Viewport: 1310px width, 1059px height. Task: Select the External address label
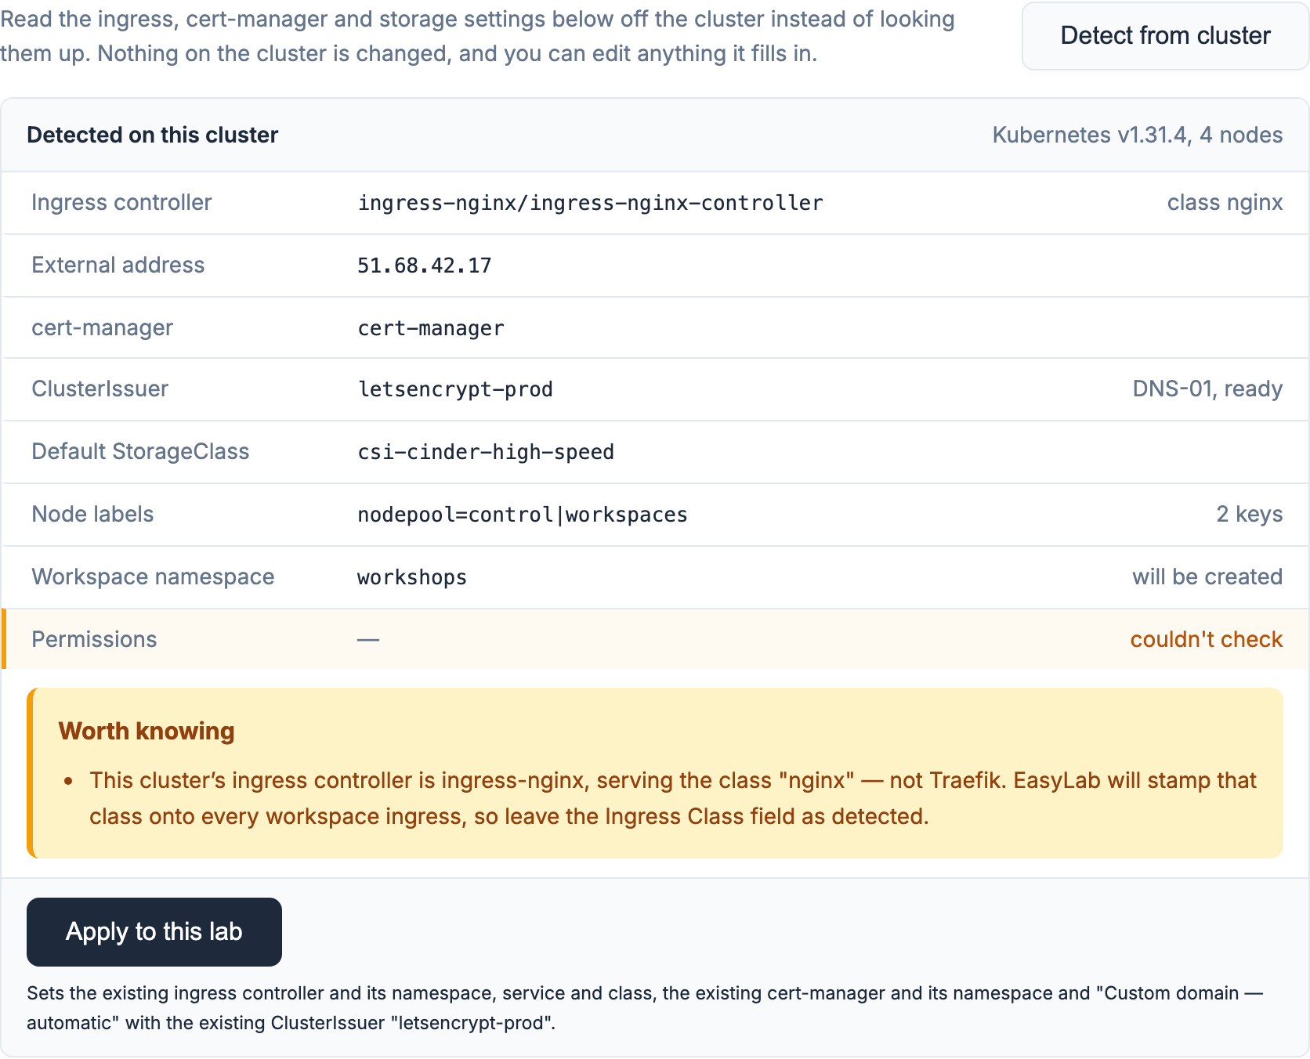pyautogui.click(x=118, y=265)
